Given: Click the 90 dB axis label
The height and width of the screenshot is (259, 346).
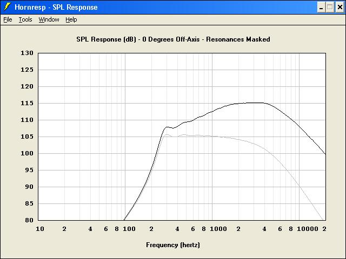Looking at the screenshot, I should (29, 187).
